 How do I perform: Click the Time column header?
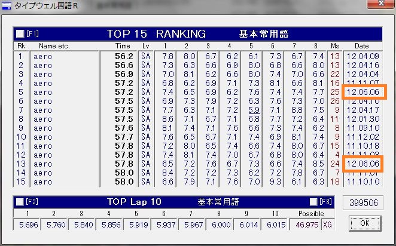point(123,46)
